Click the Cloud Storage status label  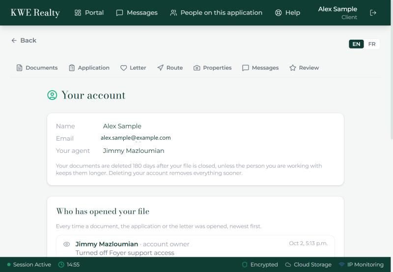[x=312, y=265]
